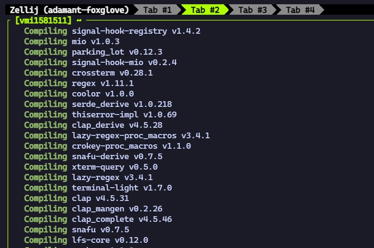This screenshot has height=248, width=374.
Task: Click the lazy-regex-proc_macros v3.4.1 line
Action: 140,135
